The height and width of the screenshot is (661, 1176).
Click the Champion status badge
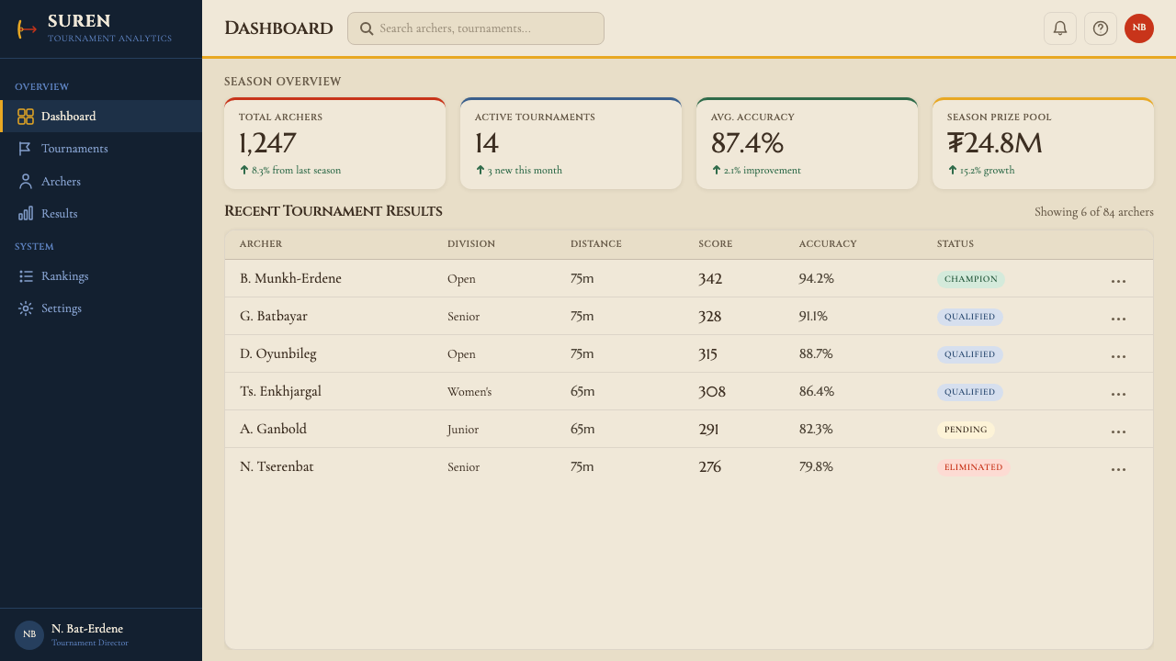(971, 279)
